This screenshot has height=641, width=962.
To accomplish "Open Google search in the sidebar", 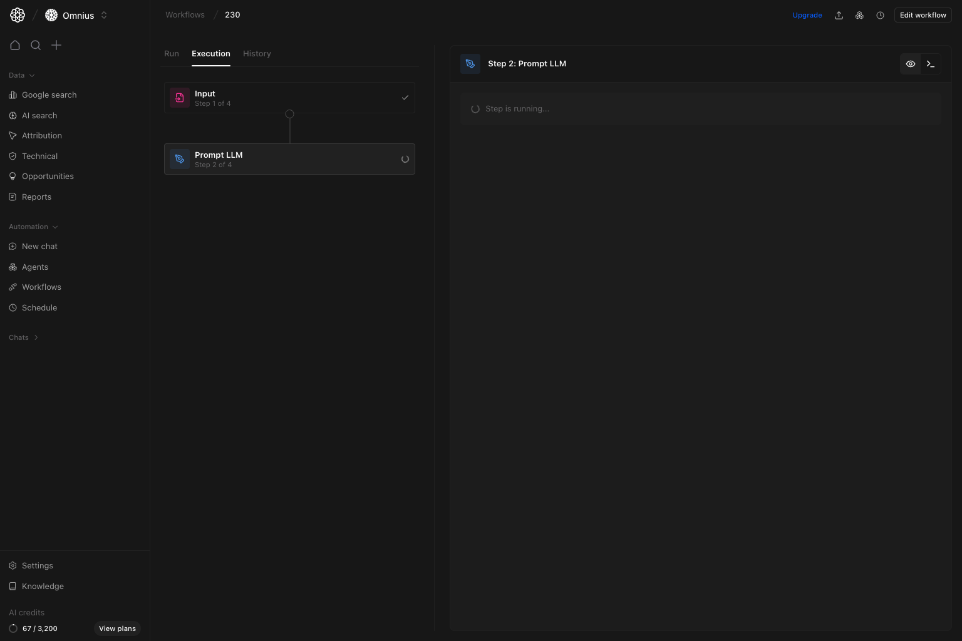I will (49, 95).
